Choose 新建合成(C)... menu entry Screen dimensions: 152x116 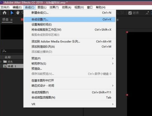(x=70, y=13)
